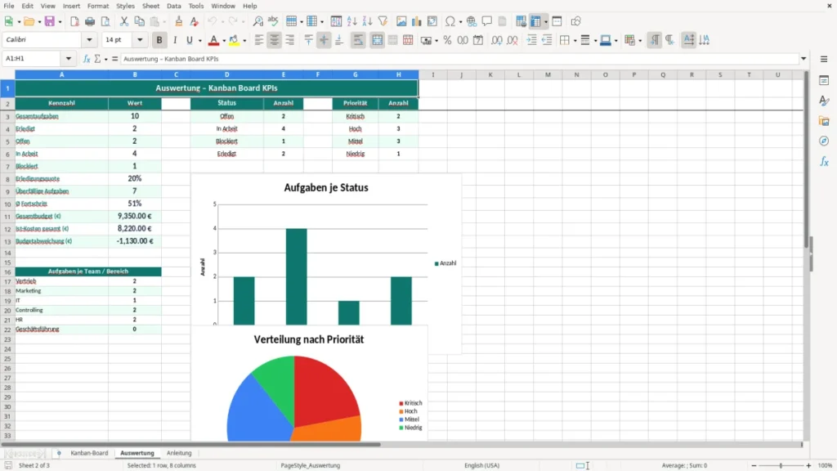Viewport: 837px width, 471px height.
Task: Toggle Underline formatting
Action: coord(189,40)
